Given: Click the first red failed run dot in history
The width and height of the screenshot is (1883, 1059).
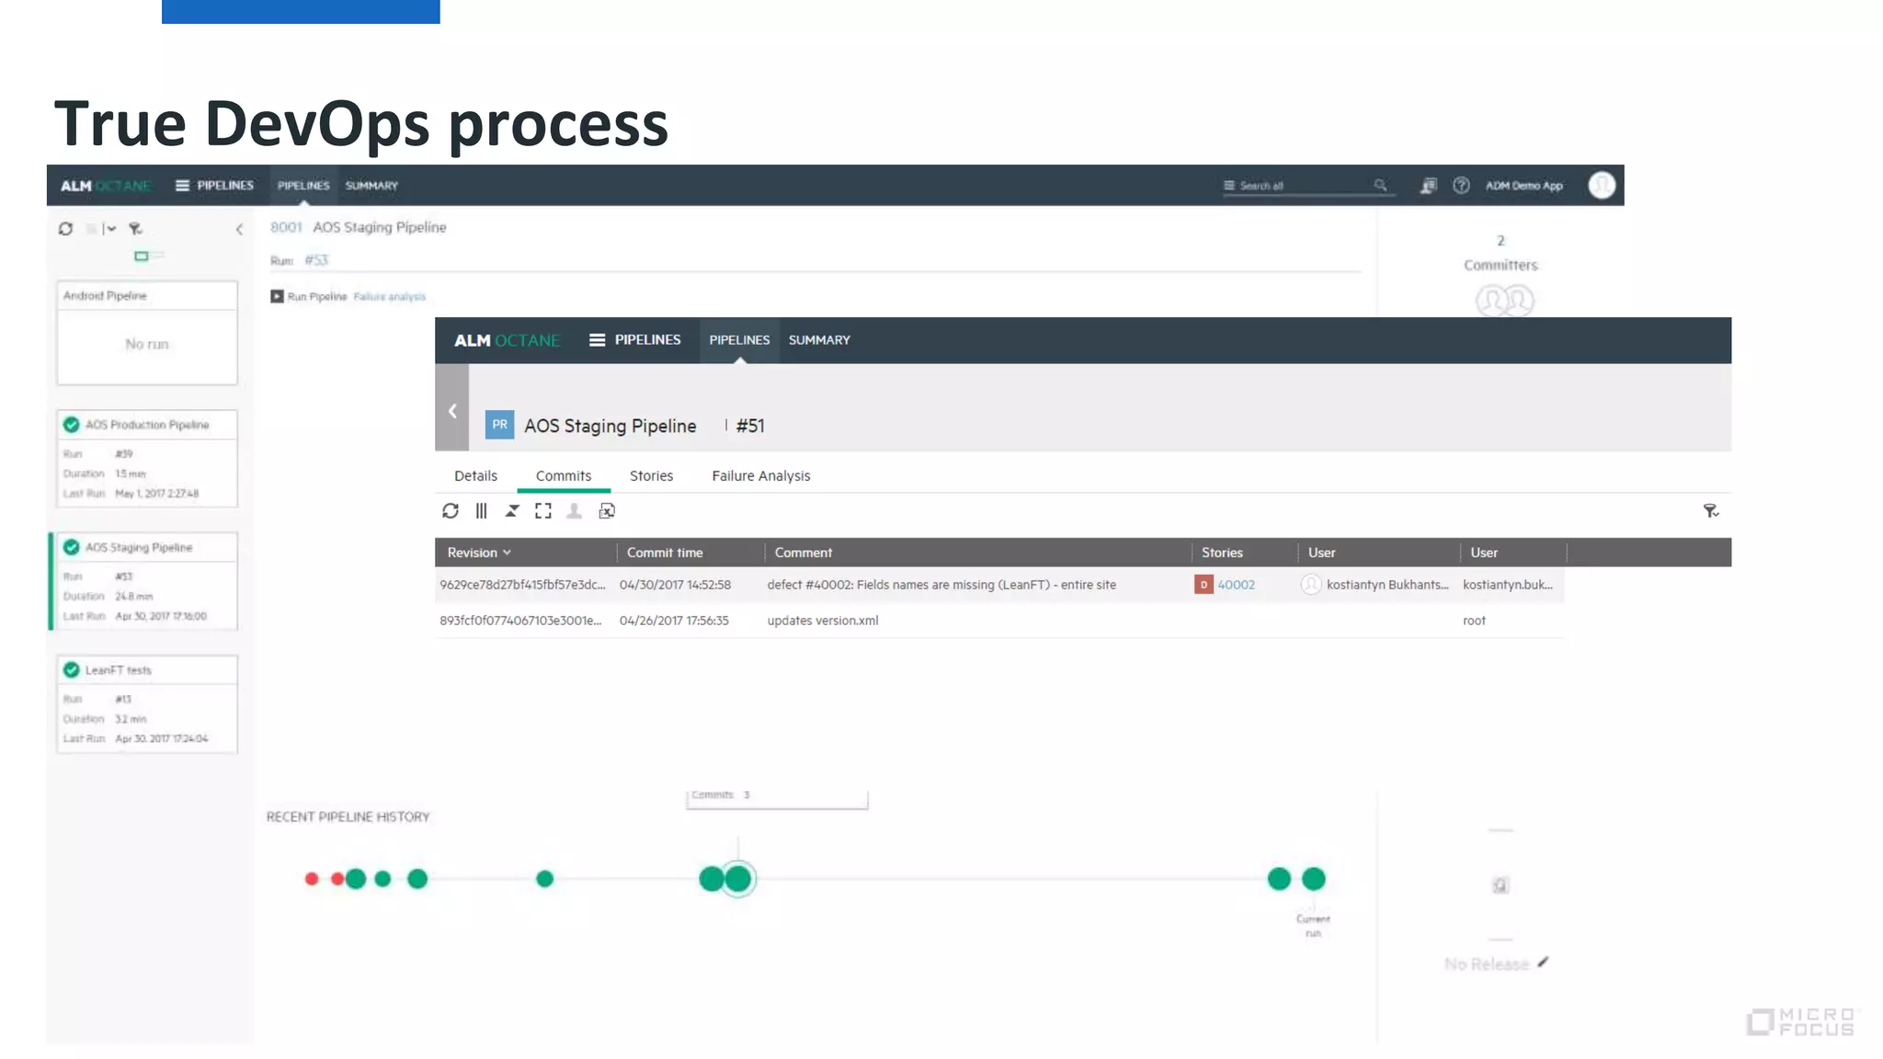Looking at the screenshot, I should point(312,879).
